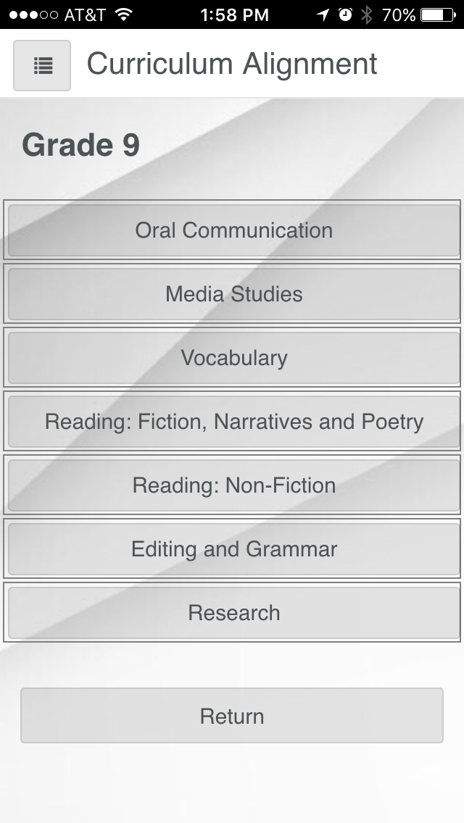Tap the location services arrow icon
464x823 pixels.
(x=323, y=14)
